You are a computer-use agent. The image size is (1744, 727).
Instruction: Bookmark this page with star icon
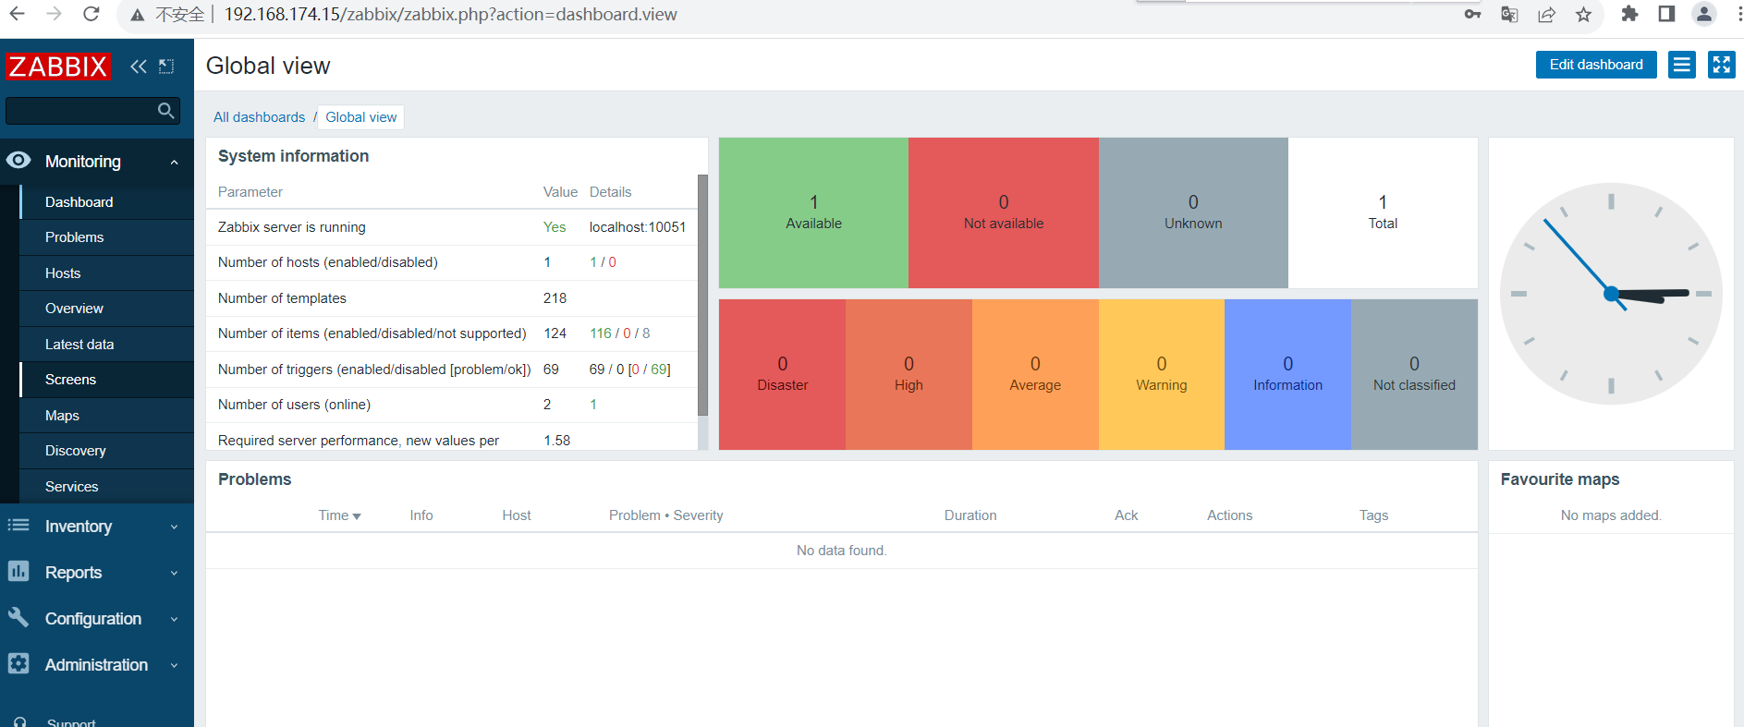(x=1583, y=14)
